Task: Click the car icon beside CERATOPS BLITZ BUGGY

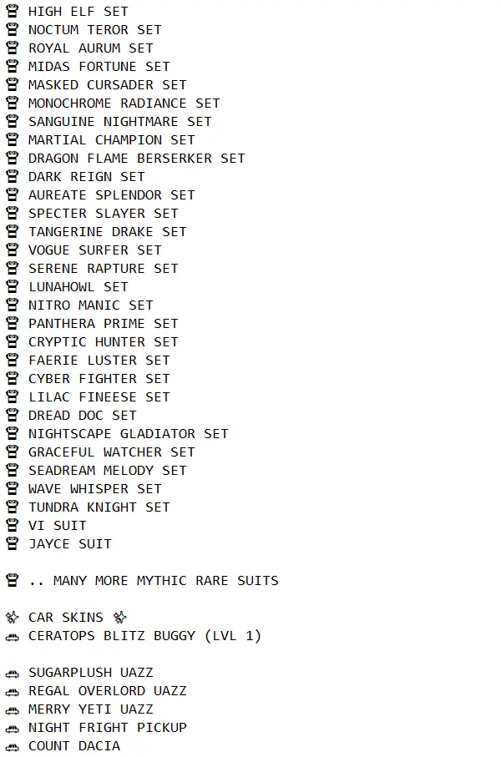Action: (12, 636)
